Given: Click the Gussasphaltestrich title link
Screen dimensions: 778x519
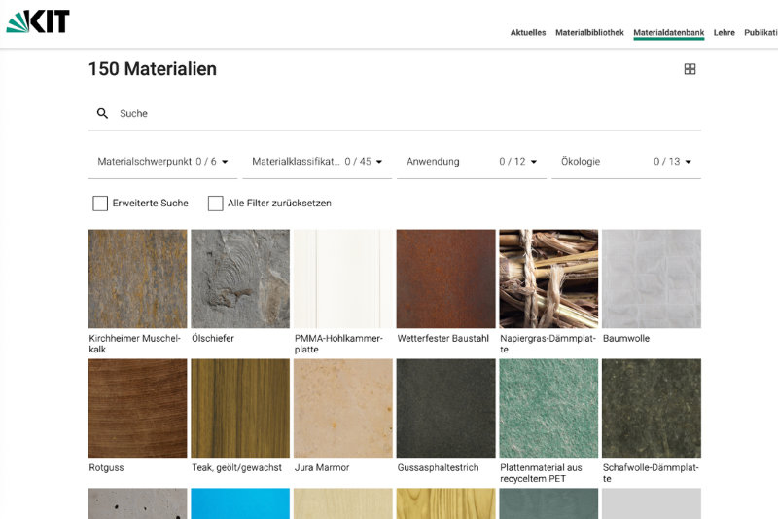Looking at the screenshot, I should 439,467.
